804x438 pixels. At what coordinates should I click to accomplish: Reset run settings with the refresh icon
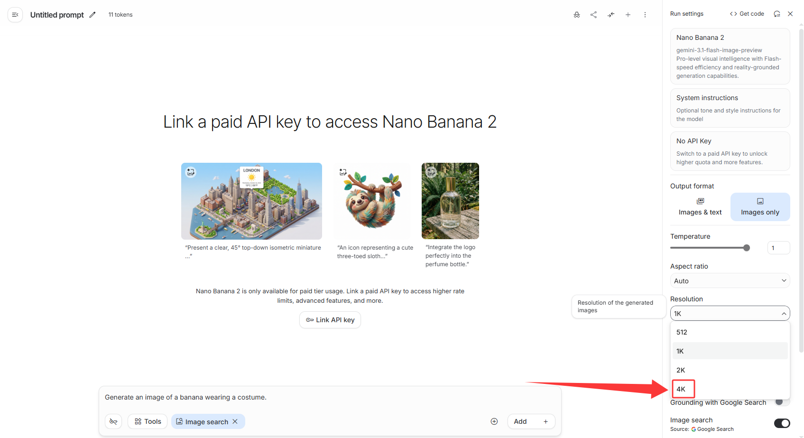click(777, 14)
